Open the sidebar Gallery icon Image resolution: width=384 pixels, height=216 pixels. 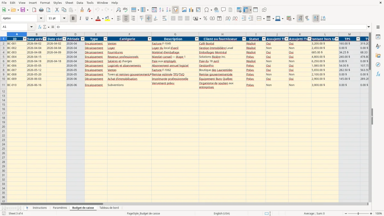click(x=378, y=56)
